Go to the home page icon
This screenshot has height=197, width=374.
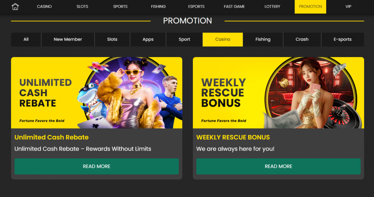15,7
